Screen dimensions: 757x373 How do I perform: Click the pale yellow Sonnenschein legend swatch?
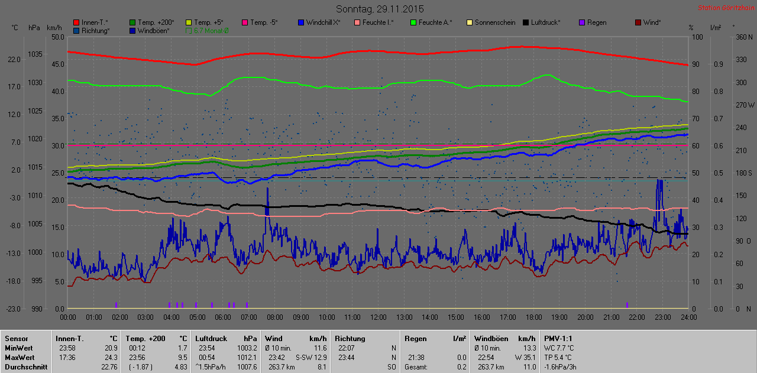[470, 22]
